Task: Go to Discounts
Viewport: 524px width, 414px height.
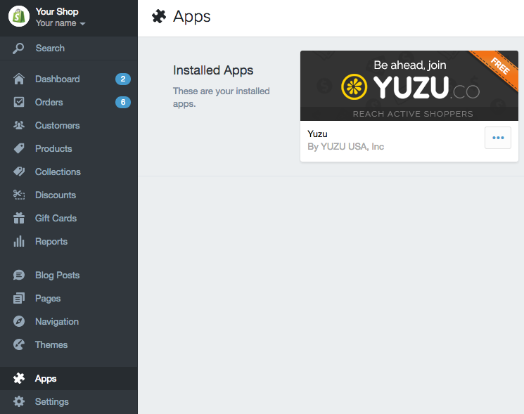Action: [x=56, y=195]
